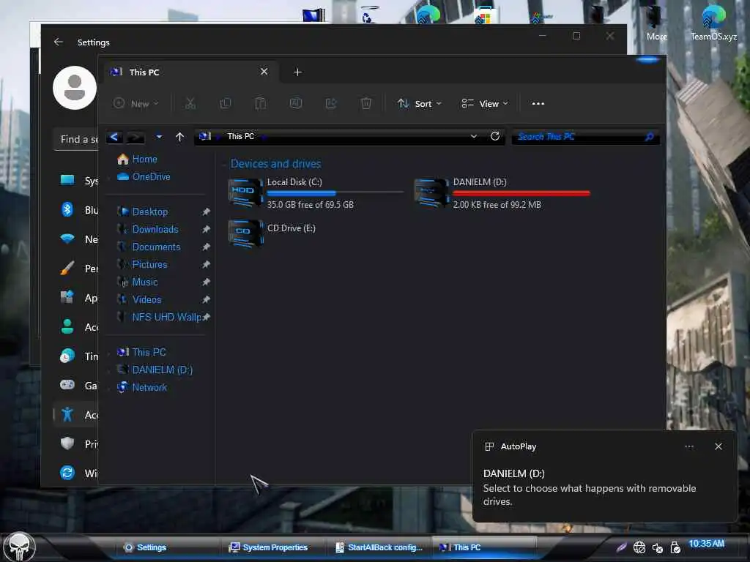Unpin Videos using its pin icon
750x562 pixels.
tap(206, 299)
